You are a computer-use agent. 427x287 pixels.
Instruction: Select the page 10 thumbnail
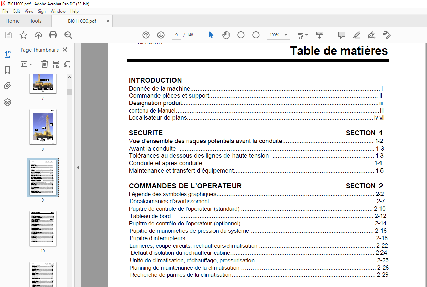point(43,228)
